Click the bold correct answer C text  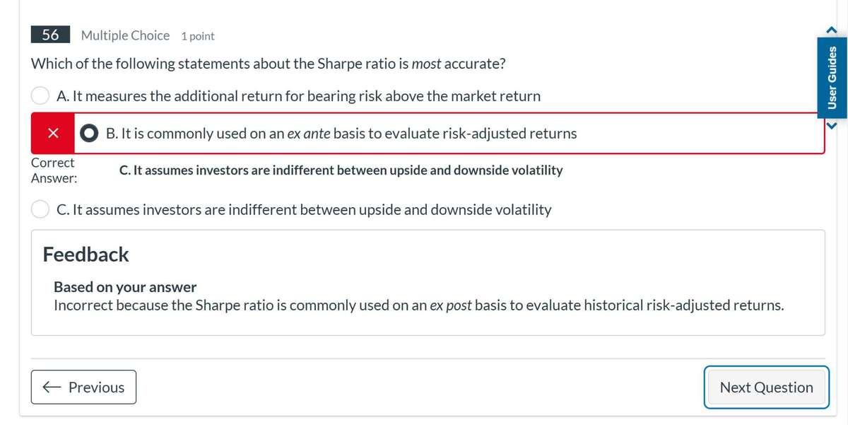coord(341,170)
